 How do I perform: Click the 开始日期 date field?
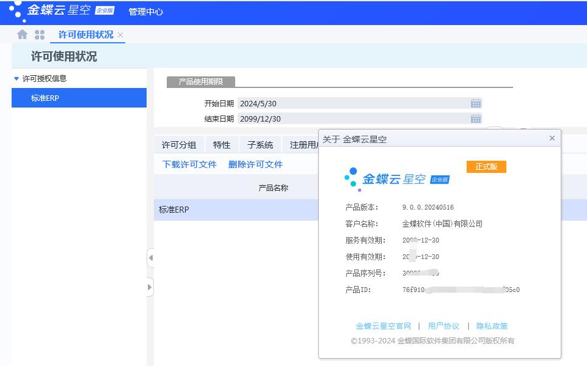pyautogui.click(x=360, y=103)
